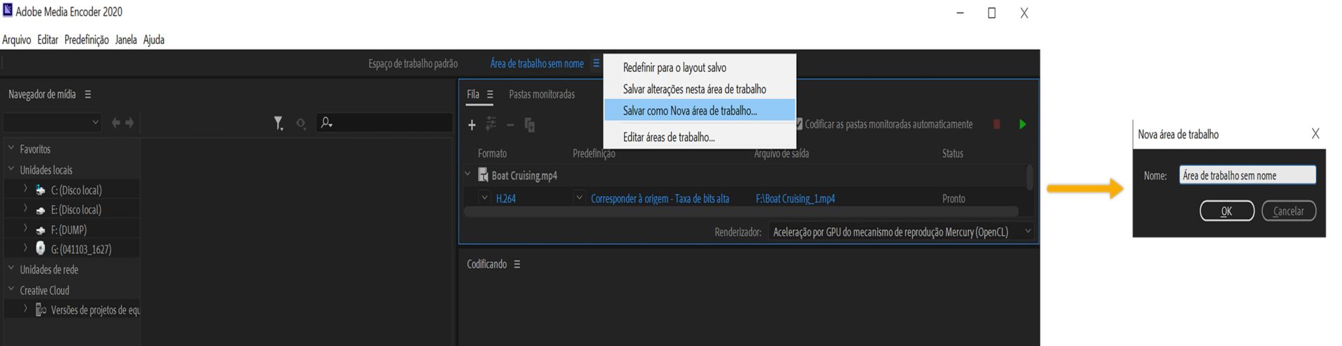This screenshot has height=346, width=1342.
Task: Click the add output settings icon
Action: click(491, 123)
